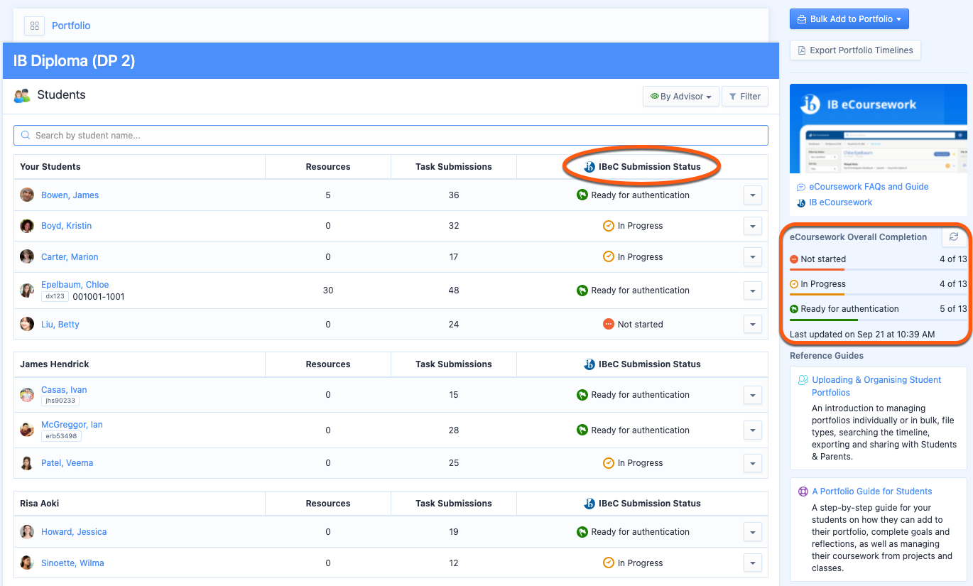The image size is (973, 586).
Task: Click the Uploading guide people icon
Action: coord(803,380)
